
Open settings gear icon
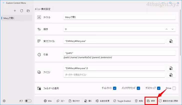pos(4,101)
